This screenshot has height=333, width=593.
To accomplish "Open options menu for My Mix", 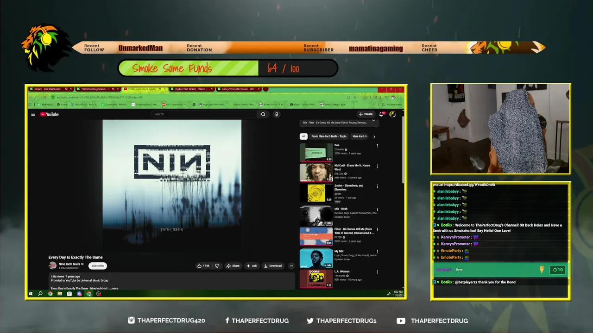I will pos(377,252).
